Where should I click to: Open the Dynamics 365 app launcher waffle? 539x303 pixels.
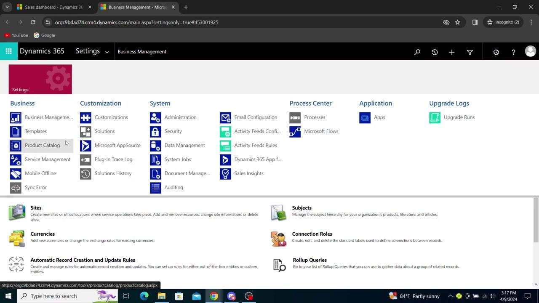[8, 51]
